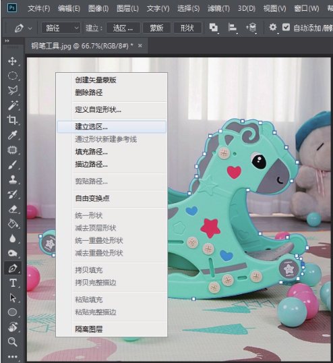Image resolution: width=333 pixels, height=363 pixels.
Task: Select the Magic Wand tool
Action: 13,105
